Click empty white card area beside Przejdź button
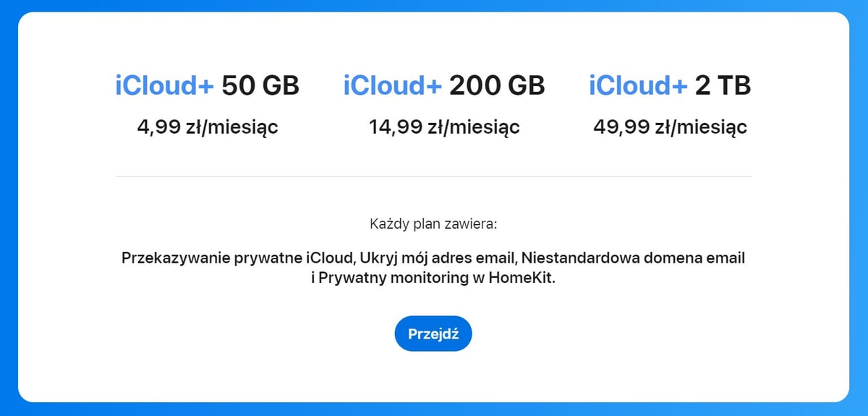This screenshot has height=416, width=868. point(615,334)
